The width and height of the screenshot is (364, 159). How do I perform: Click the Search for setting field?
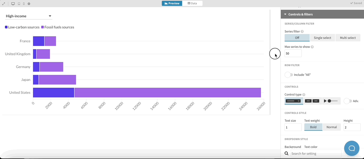[x=316, y=153]
